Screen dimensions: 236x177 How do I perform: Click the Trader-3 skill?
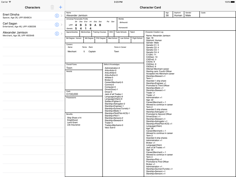109,123
